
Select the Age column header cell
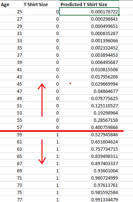coord(11,4)
